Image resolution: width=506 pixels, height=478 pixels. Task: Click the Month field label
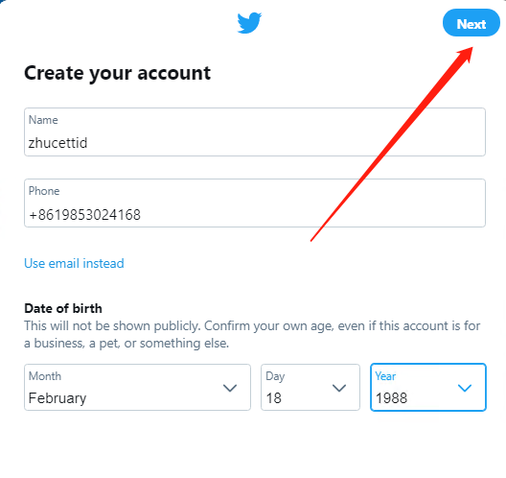[x=45, y=376]
